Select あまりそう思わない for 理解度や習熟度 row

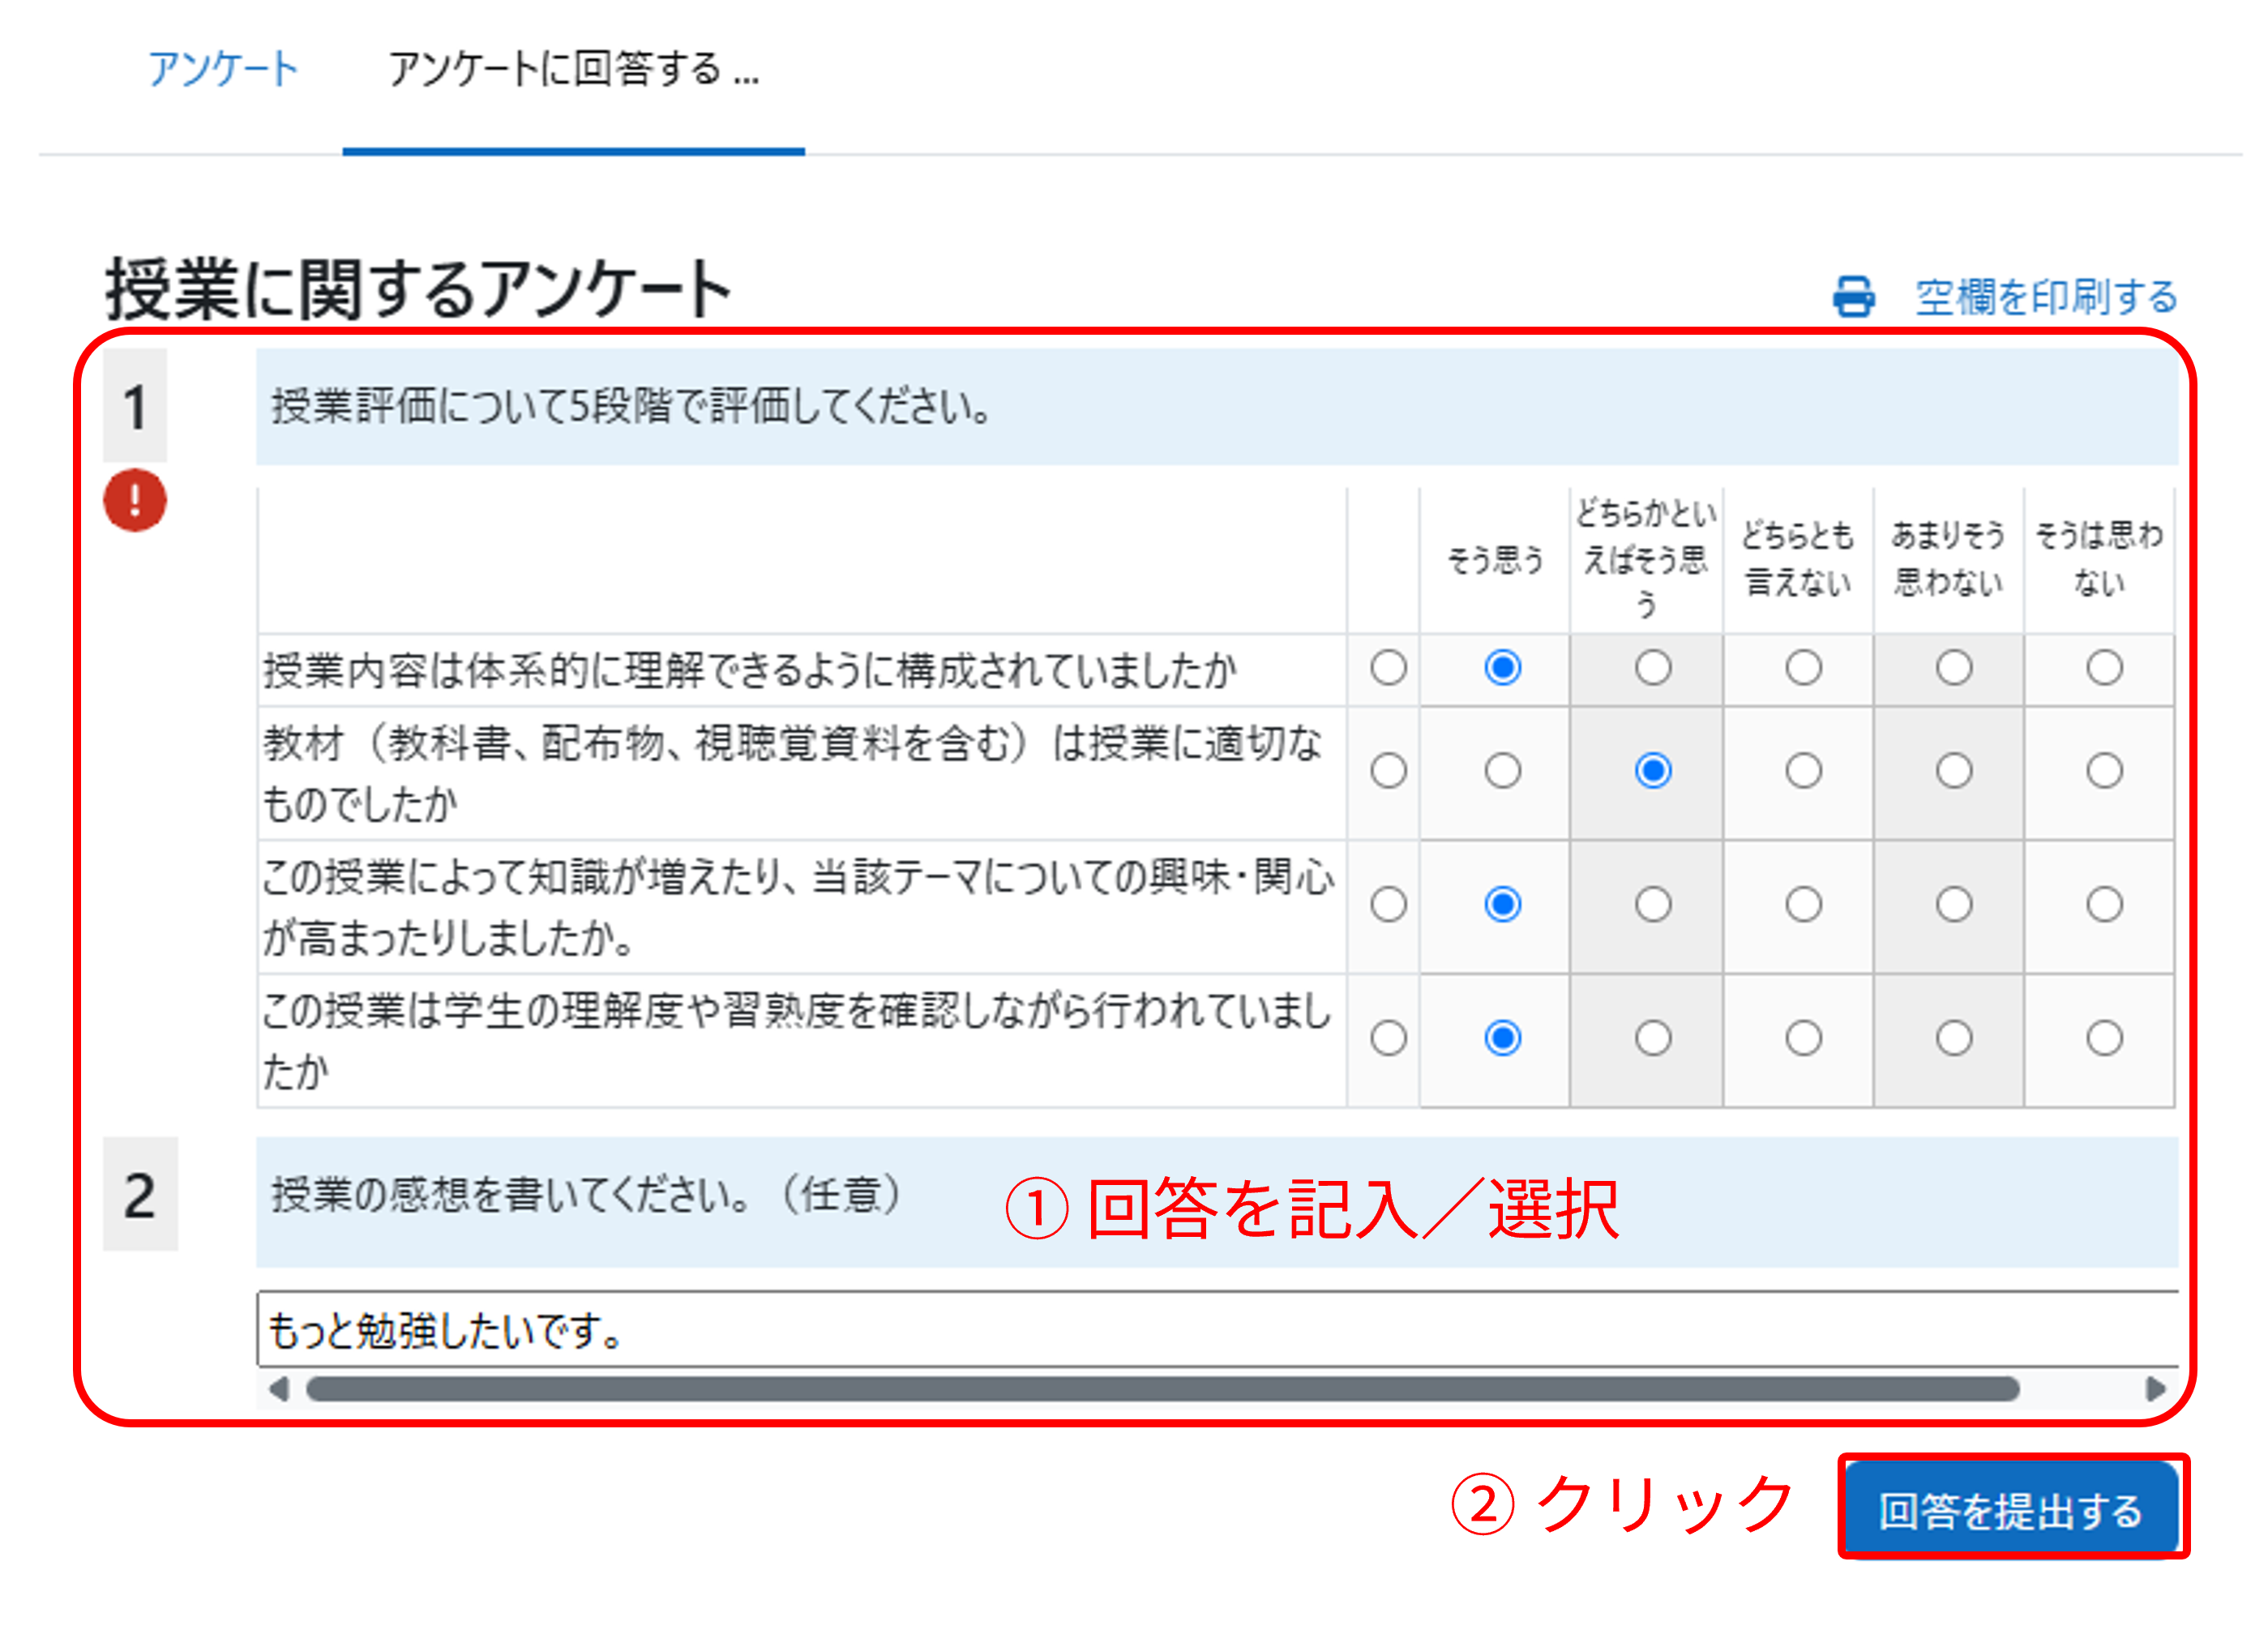[1954, 1038]
